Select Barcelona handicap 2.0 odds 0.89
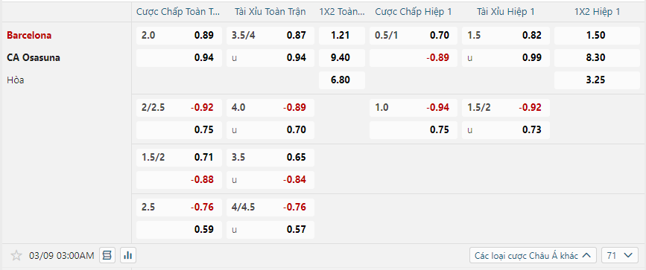This screenshot has height=270, width=646. pos(179,36)
